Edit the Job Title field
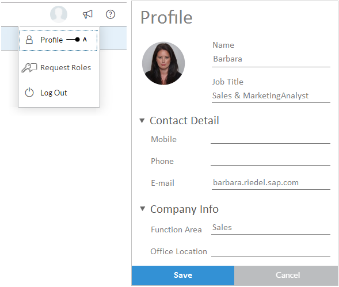This screenshot has height=287, width=339. (271, 96)
